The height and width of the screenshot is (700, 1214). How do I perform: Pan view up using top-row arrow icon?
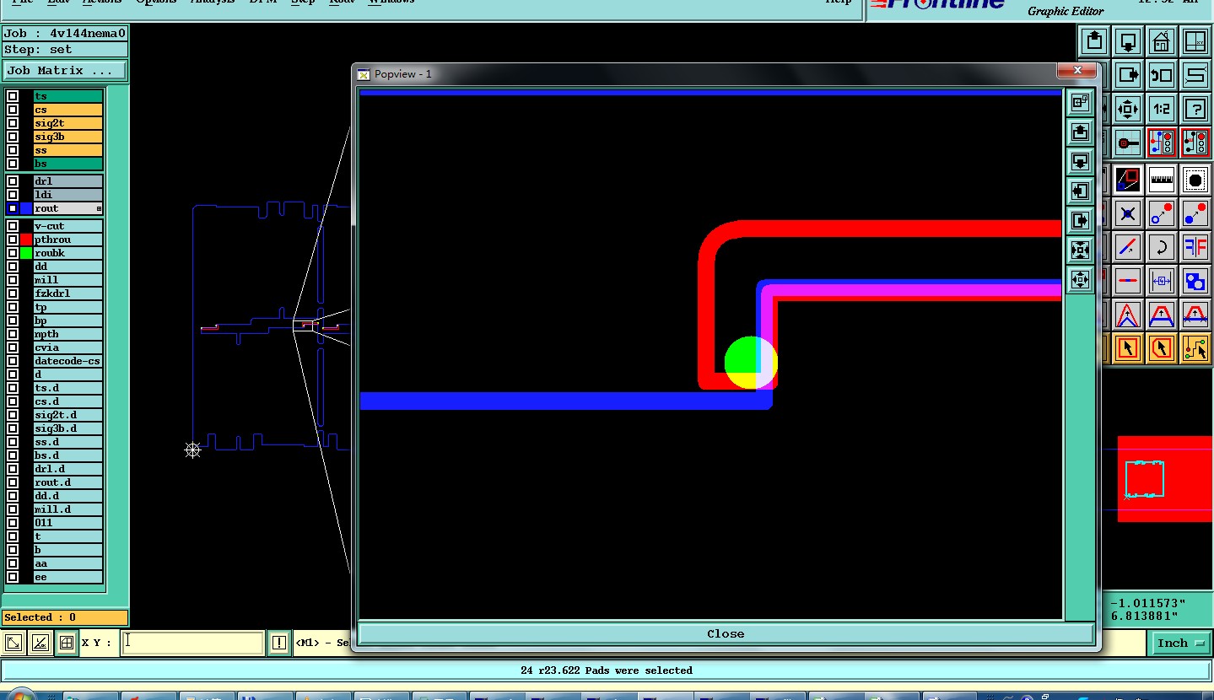click(x=1094, y=40)
